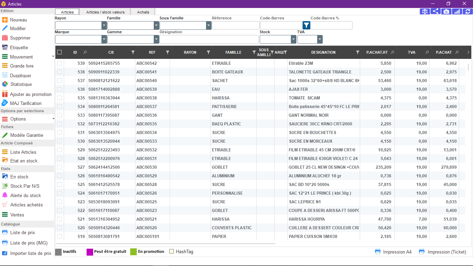
Task: Click Impression (Ticket) button
Action: (x=443, y=252)
